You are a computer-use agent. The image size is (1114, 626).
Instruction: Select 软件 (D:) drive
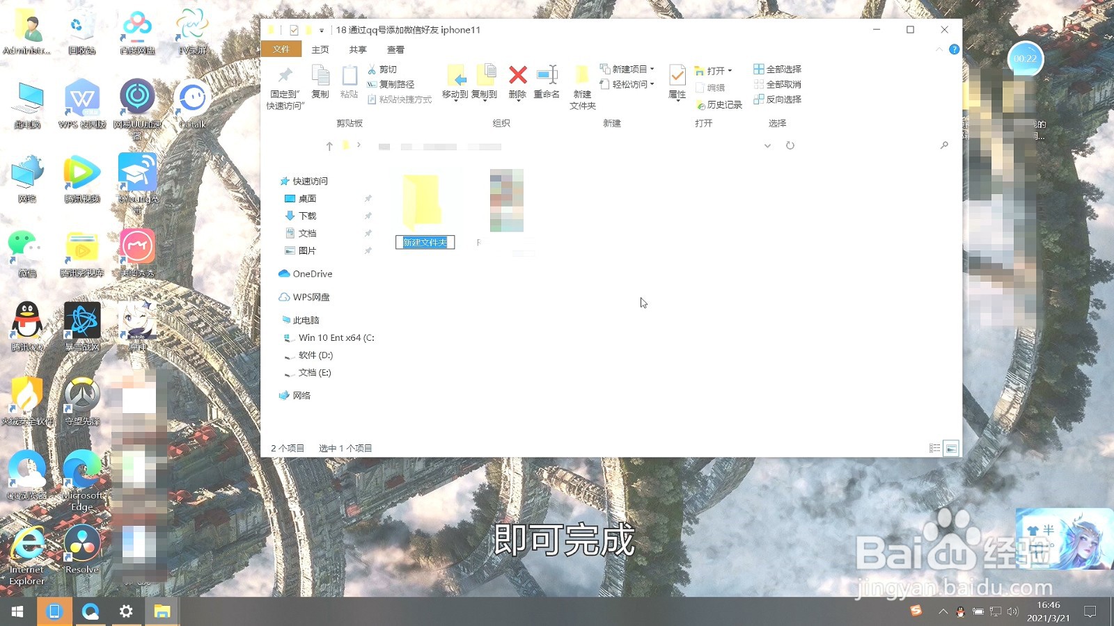[x=308, y=355]
